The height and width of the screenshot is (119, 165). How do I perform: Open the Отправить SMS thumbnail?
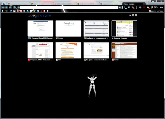pos(40,50)
